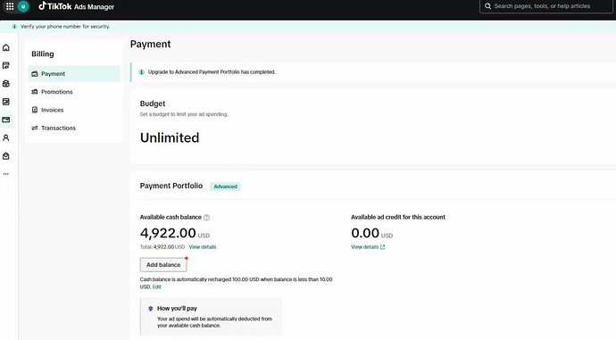Click the 4,922.00 USD cash balance amount
The height and width of the screenshot is (340, 616).
click(175, 233)
